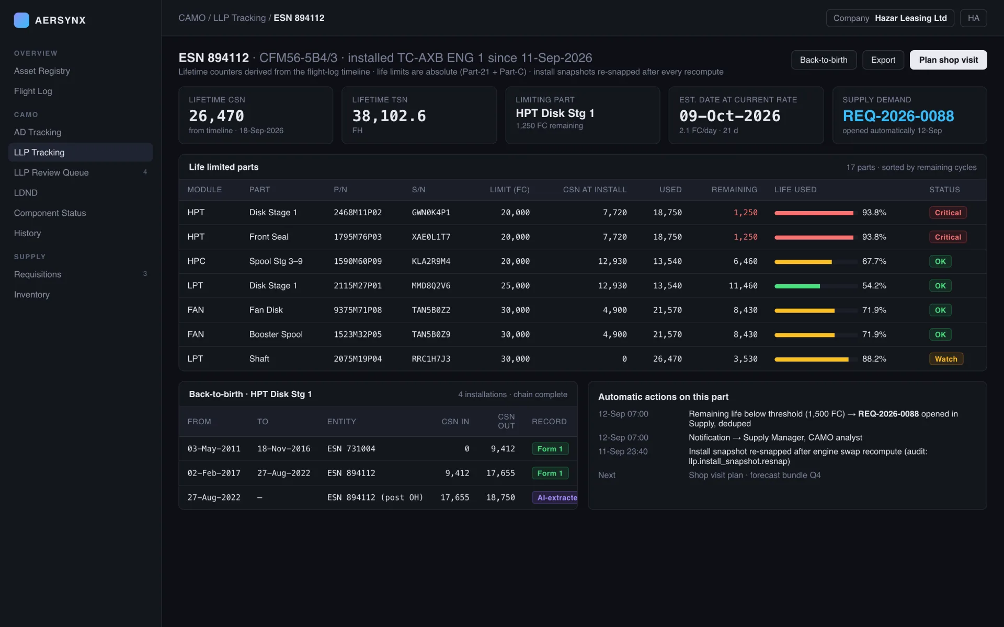Open the Inventory page

(32, 295)
